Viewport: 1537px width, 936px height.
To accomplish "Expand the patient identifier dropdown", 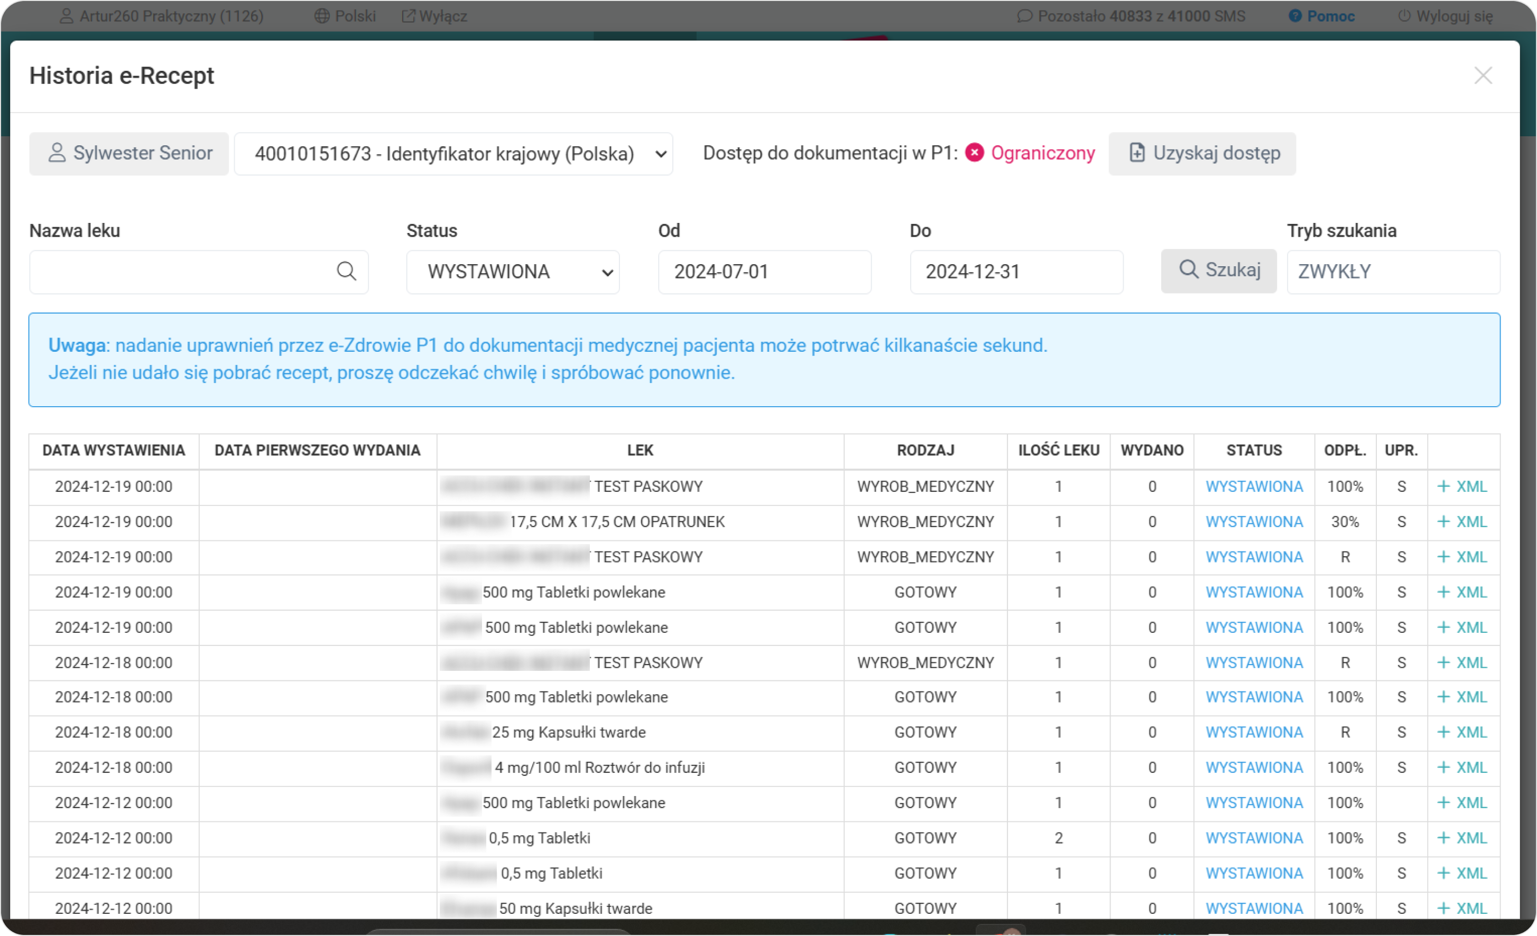I will 453,153.
